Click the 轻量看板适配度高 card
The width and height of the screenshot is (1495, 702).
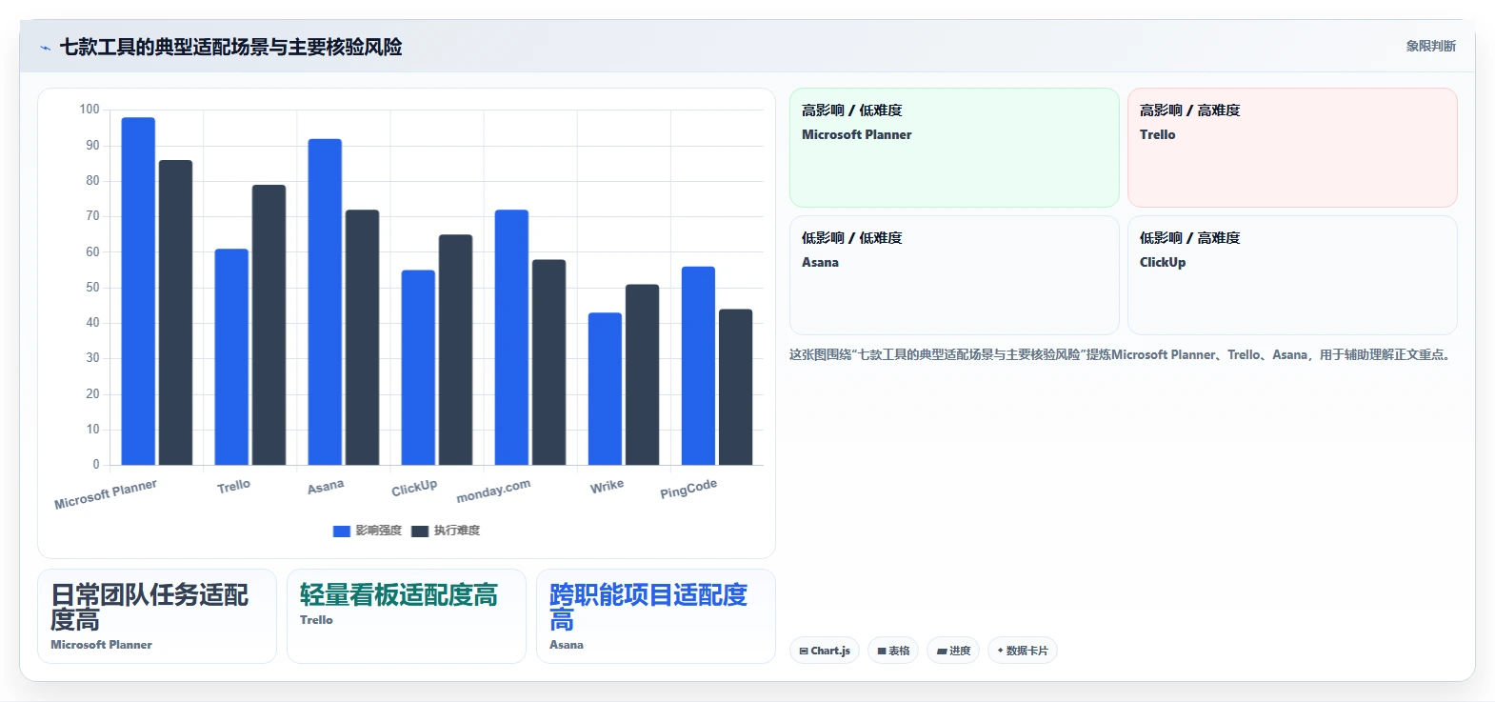tap(407, 616)
